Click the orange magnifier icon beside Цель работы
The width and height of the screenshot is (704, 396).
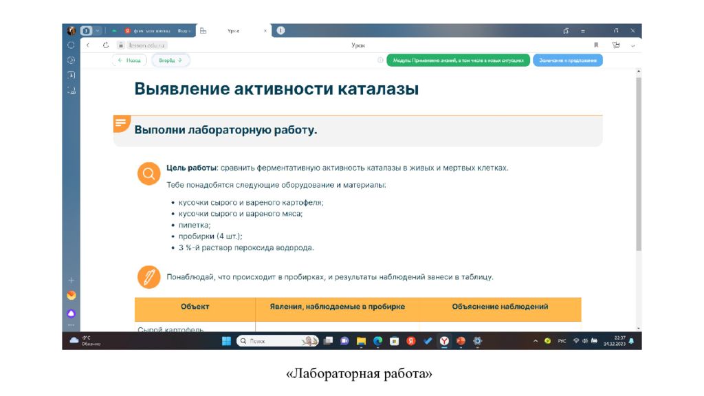(x=149, y=173)
